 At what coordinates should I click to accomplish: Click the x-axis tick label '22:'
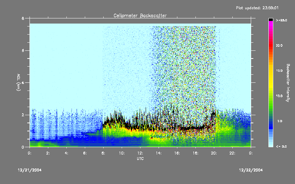[x=232, y=153]
